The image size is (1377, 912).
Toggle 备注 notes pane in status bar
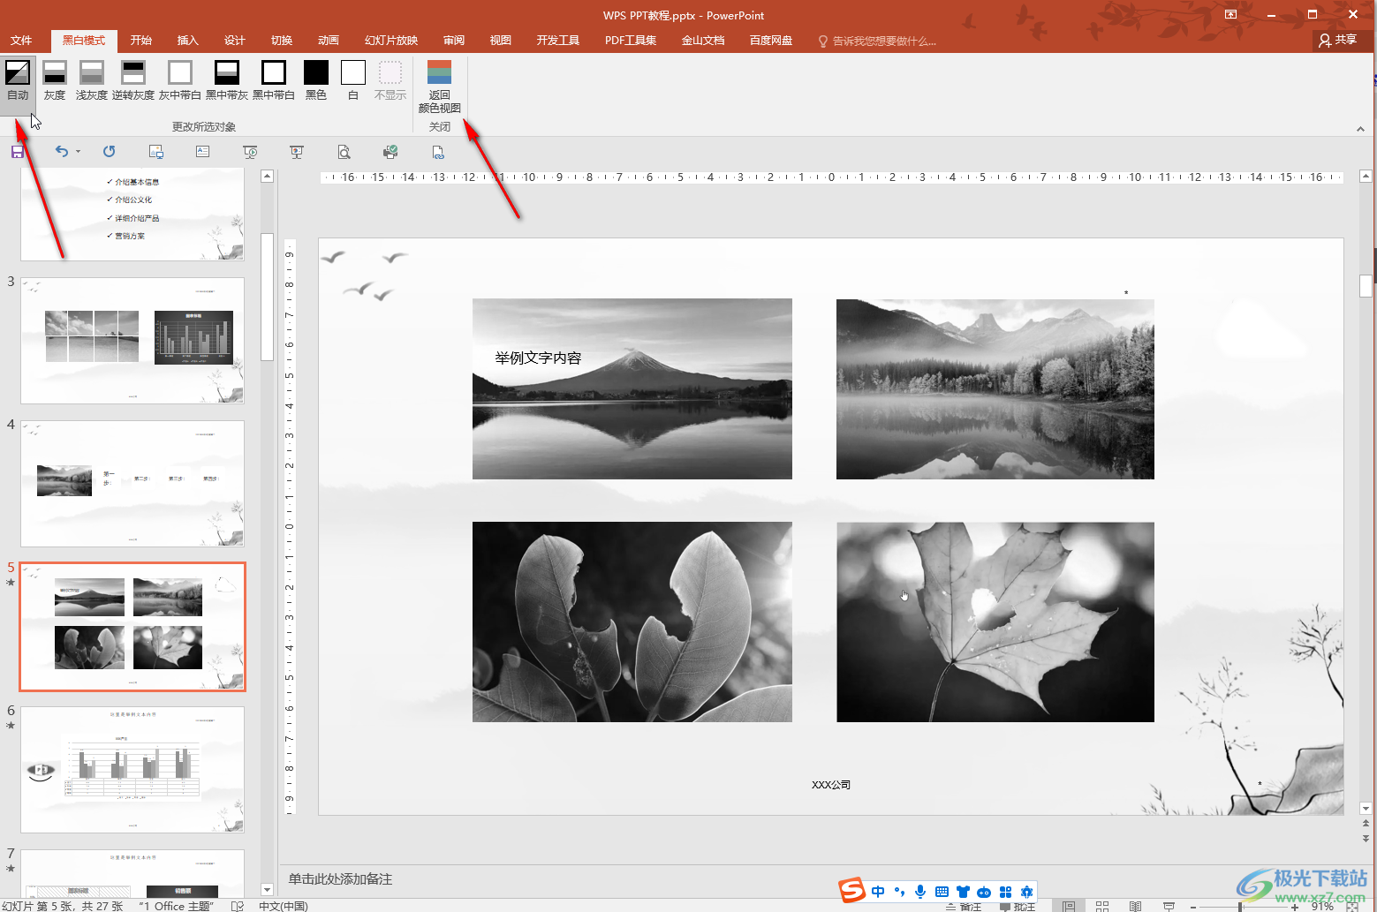pyautogui.click(x=963, y=907)
